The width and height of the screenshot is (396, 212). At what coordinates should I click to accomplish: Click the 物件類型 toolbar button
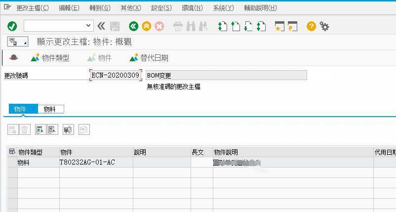(x=50, y=58)
